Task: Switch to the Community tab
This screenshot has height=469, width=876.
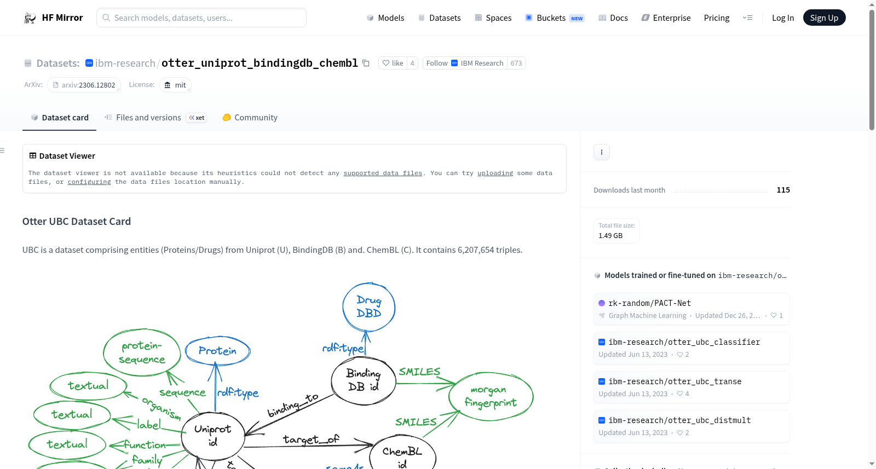Action: (250, 118)
